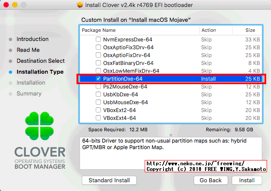The image size is (271, 191).
Task: Click the Space Required 12.2 MB text
Action: tap(118, 130)
